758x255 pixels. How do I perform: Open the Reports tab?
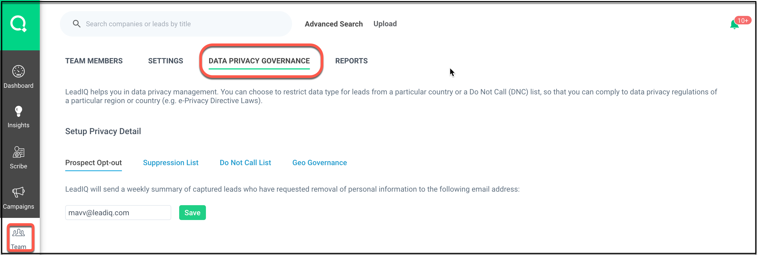point(351,61)
